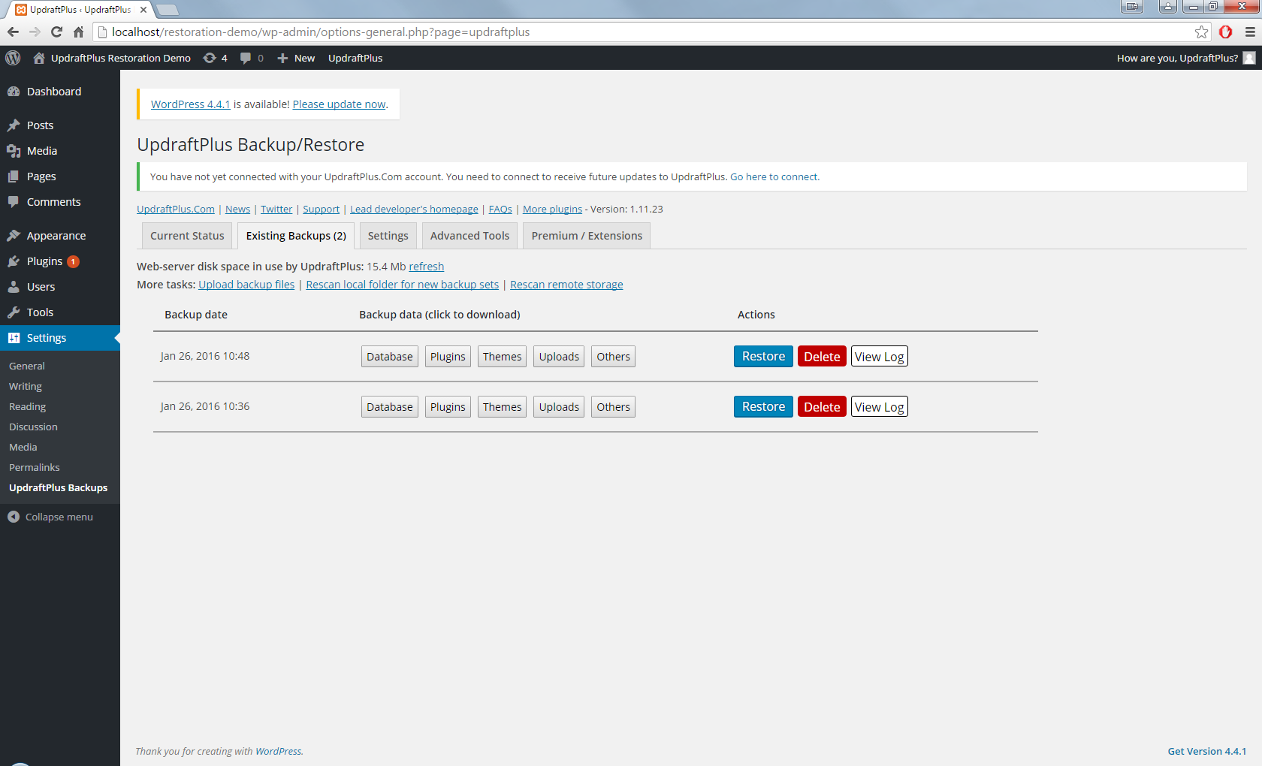Click the updates icon showing 4
1262x766 pixels.
click(x=215, y=58)
